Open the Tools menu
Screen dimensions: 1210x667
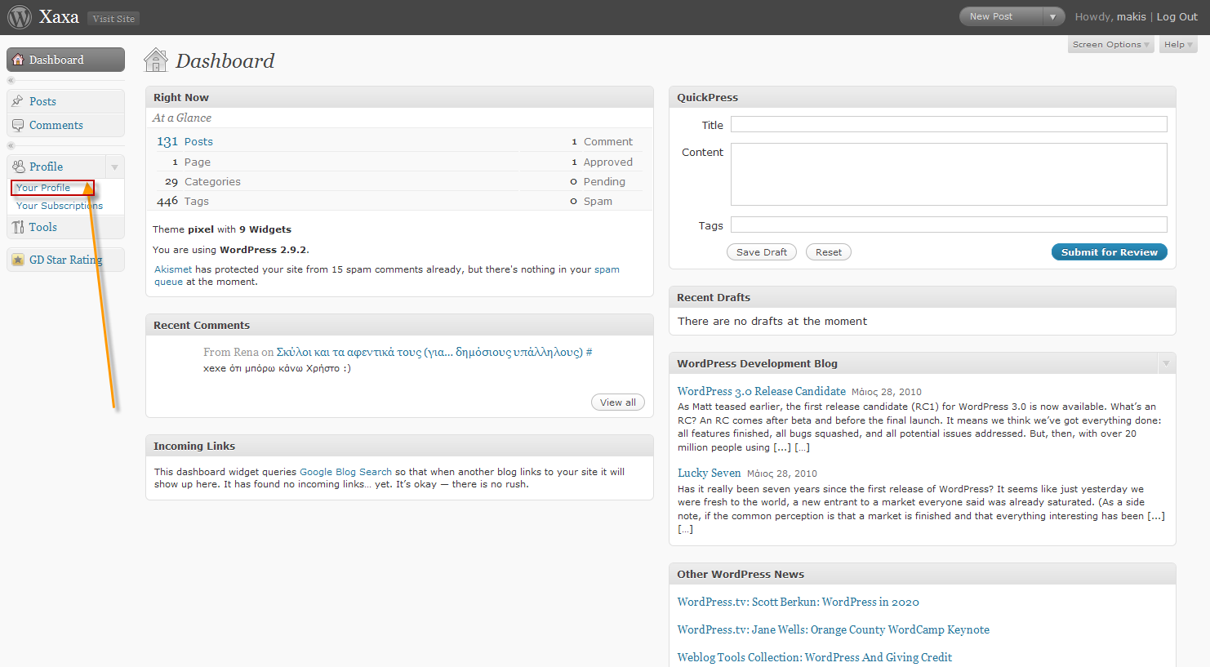click(x=65, y=227)
